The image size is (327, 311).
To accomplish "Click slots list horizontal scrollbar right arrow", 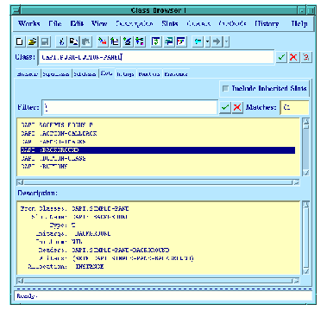I will [296, 182].
